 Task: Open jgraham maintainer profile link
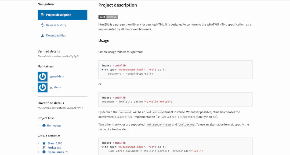(x=56, y=87)
